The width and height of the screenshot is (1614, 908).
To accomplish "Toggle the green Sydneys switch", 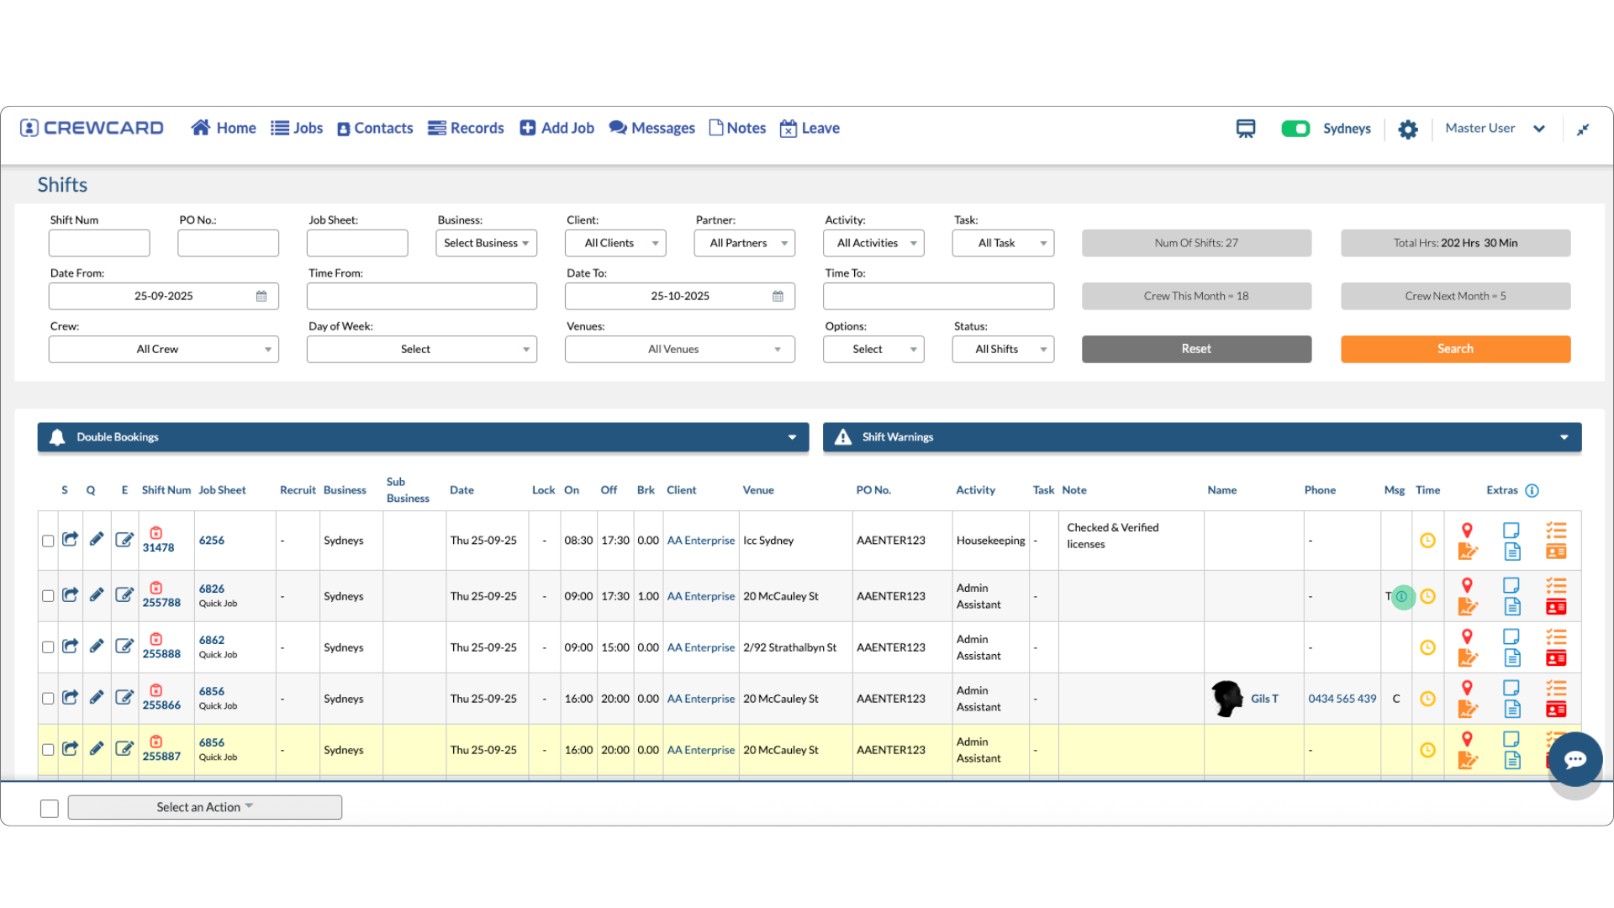I will (x=1295, y=129).
